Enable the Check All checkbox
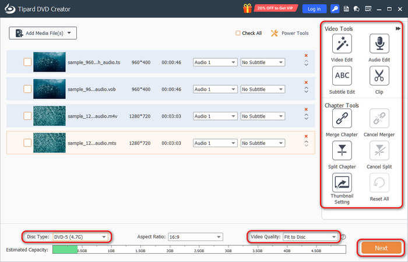This screenshot has height=262, width=408. pos(238,33)
